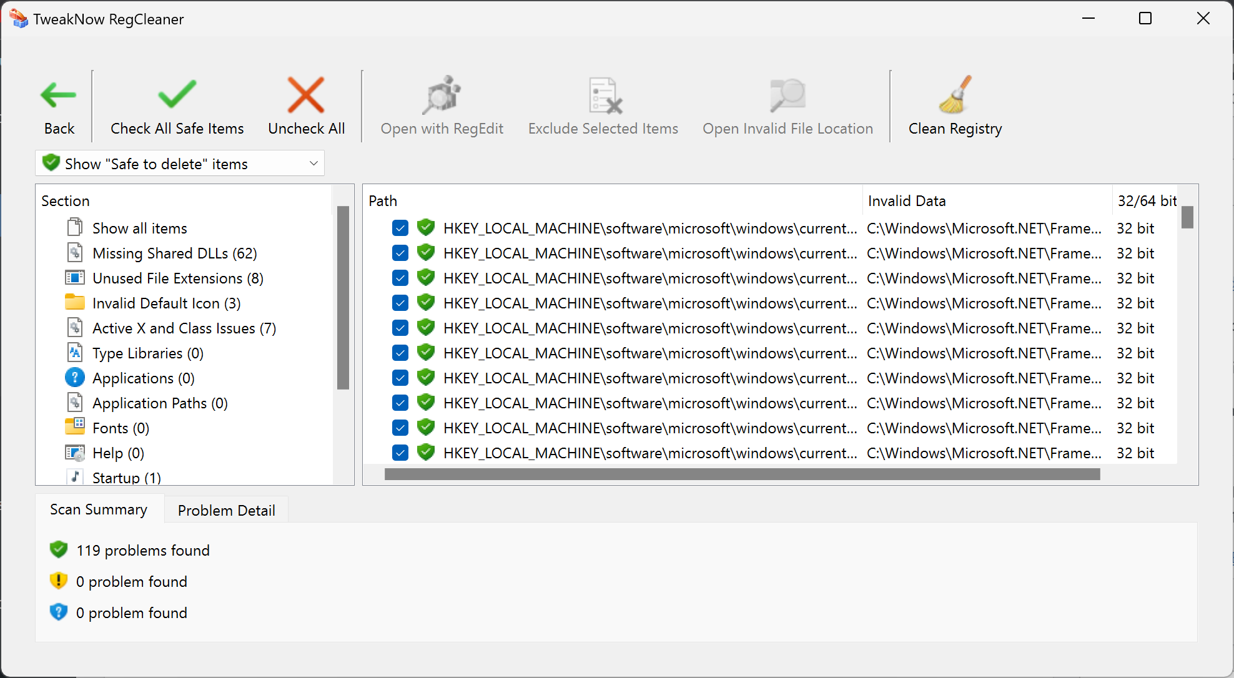Viewport: 1234px width, 678px height.
Task: Click the Unused File Extensions icon
Action: pyautogui.click(x=75, y=277)
